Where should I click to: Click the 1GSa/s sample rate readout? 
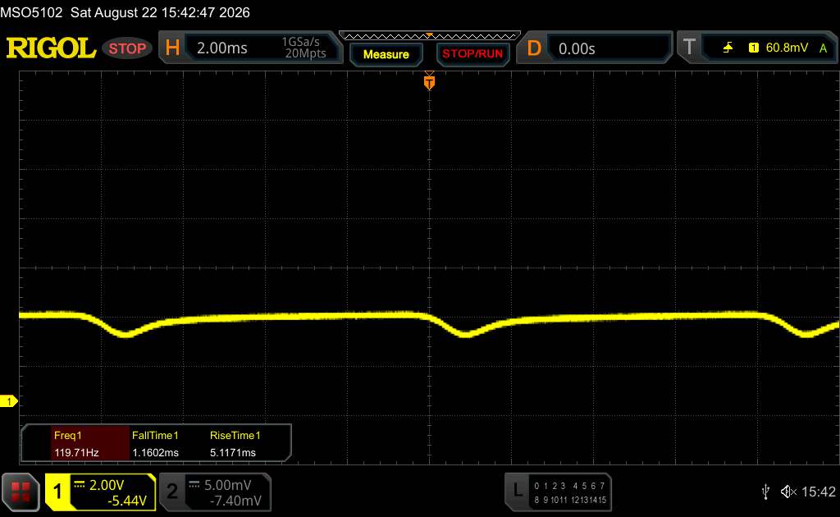coord(300,42)
